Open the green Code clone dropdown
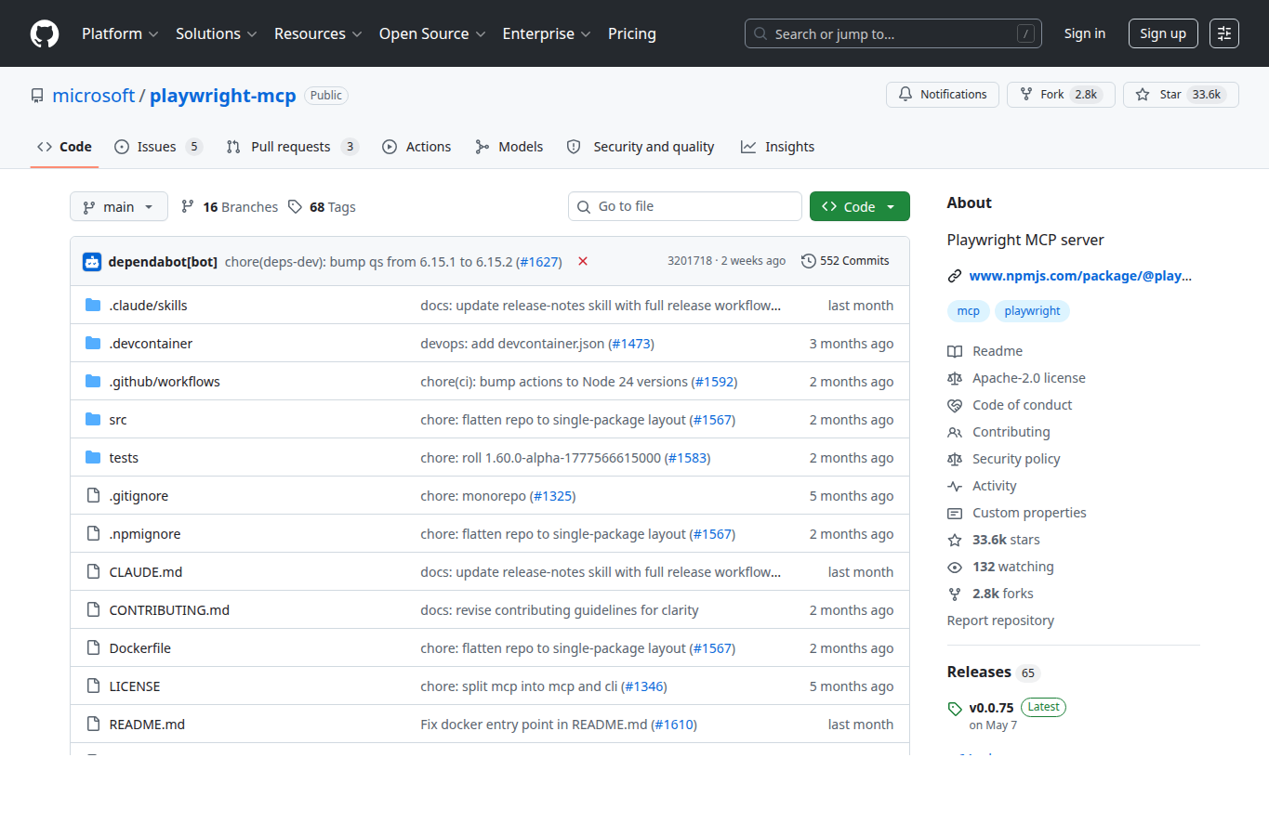 click(860, 206)
